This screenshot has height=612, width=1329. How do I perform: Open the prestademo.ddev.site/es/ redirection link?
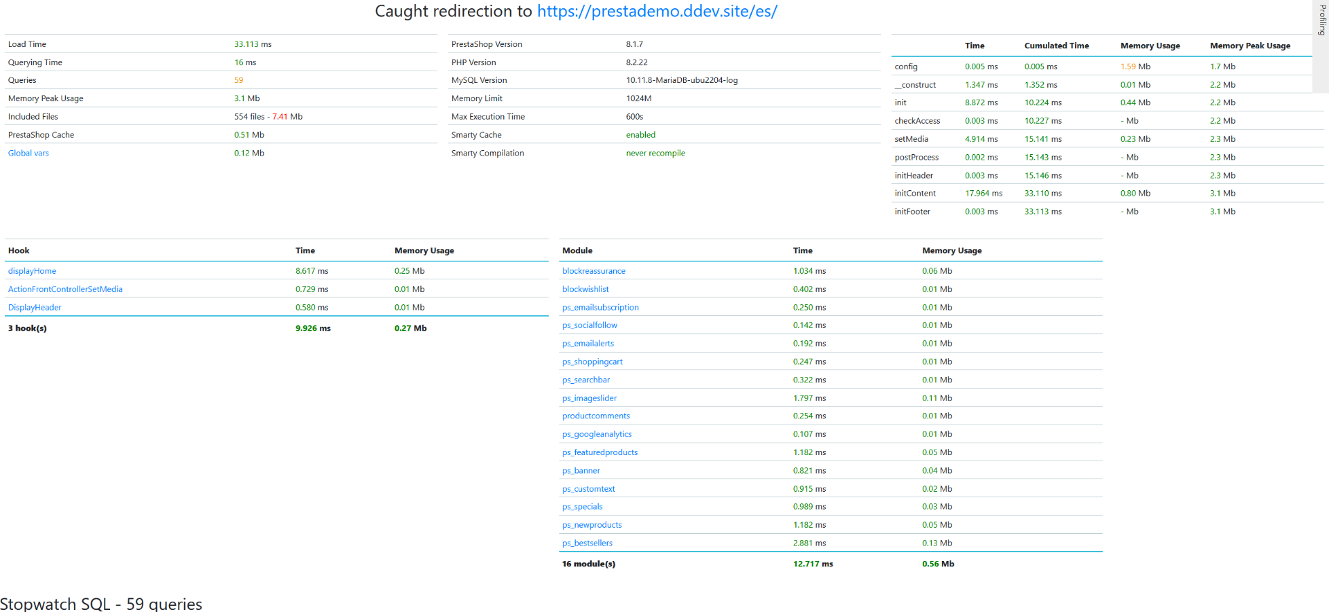point(657,11)
